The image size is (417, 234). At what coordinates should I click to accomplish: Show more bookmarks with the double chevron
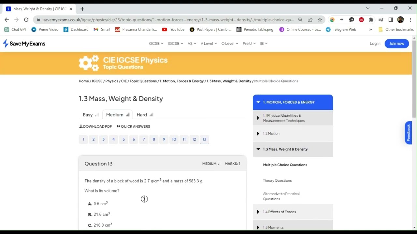click(x=370, y=30)
